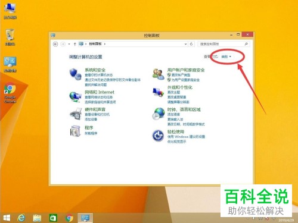
Task: Go up one level with up arrow
Action: (74, 44)
